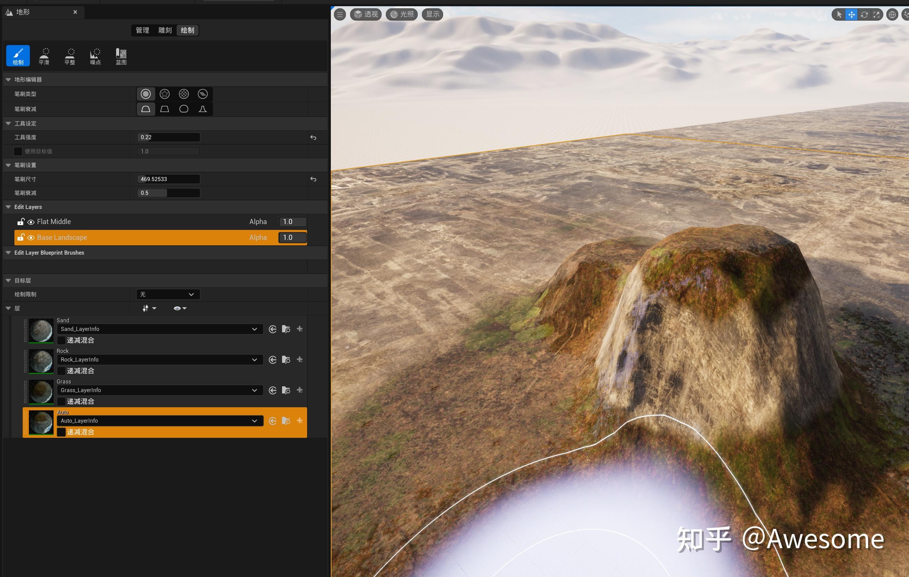Adjust the 工具强度 0.22 slider
Image resolution: width=909 pixels, height=577 pixels.
(168, 137)
